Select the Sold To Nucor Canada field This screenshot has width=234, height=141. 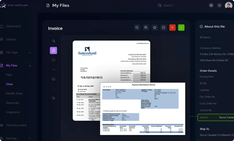click(216, 117)
